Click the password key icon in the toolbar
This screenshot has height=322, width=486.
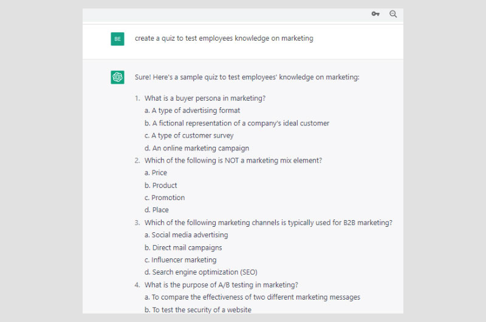click(x=375, y=14)
